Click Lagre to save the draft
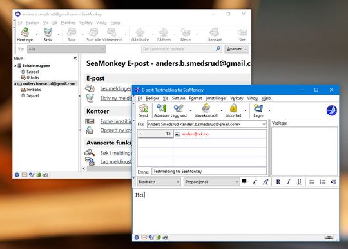The height and width of the screenshot is (249, 348). tap(258, 110)
